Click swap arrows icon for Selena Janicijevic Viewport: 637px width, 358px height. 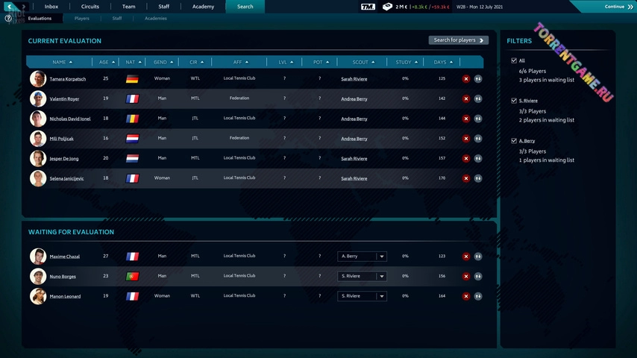click(477, 178)
